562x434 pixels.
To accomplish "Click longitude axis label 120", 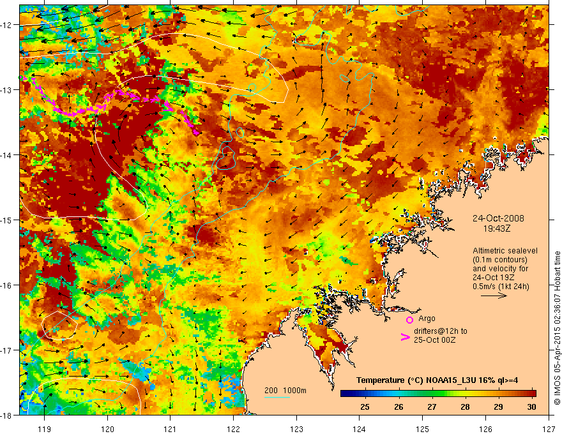I will [107, 429].
